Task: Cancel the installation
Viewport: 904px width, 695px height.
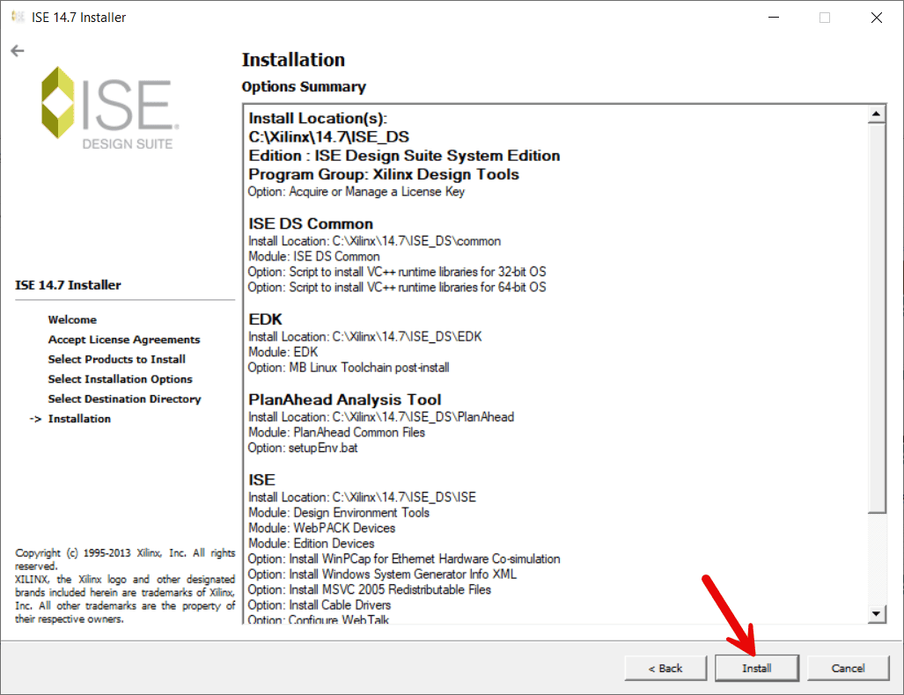Action: tap(848, 668)
